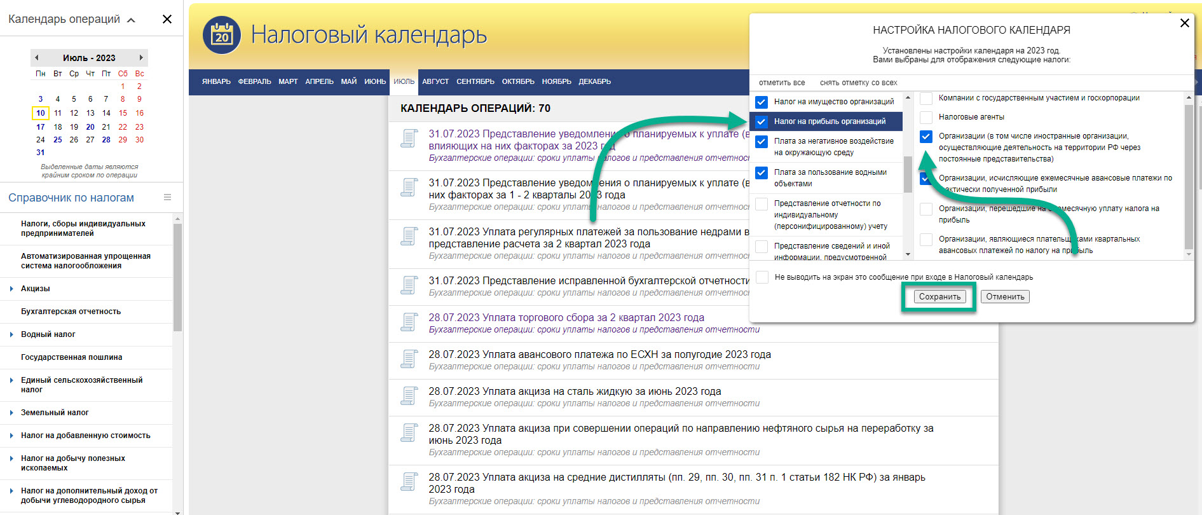This screenshot has height=515, width=1202.
Task: Go to previous month in mini calendar
Action: pyautogui.click(x=37, y=58)
